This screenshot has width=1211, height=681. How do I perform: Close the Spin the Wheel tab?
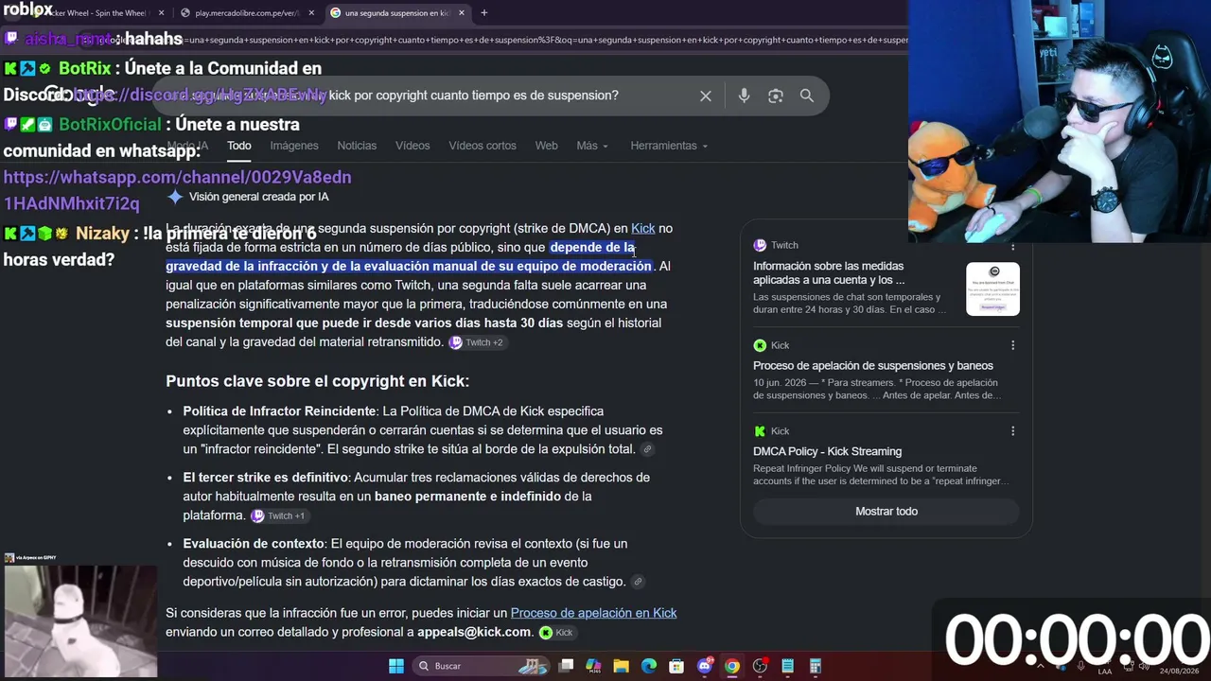(161, 13)
